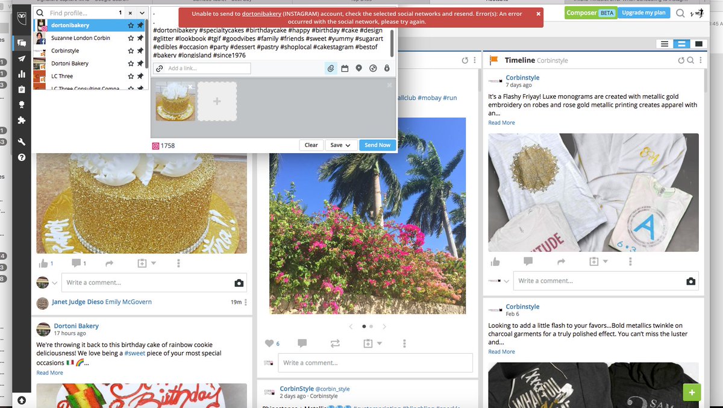This screenshot has width=723, height=408.
Task: Expand profile selector beside Corbinstyle comment box
Action: pos(507,281)
